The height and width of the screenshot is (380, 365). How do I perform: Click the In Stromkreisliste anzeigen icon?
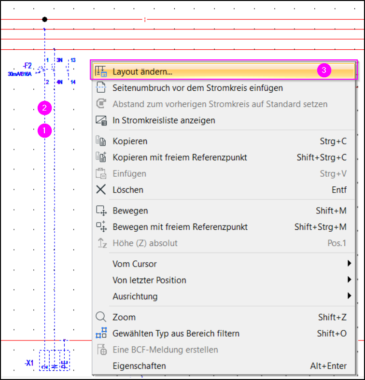(101, 120)
